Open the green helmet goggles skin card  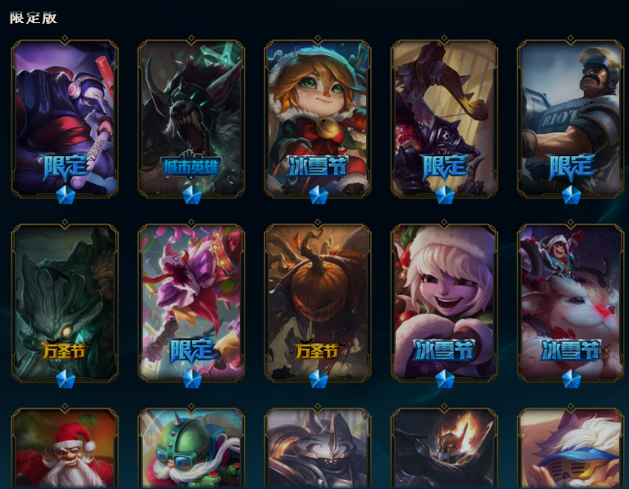click(x=191, y=448)
